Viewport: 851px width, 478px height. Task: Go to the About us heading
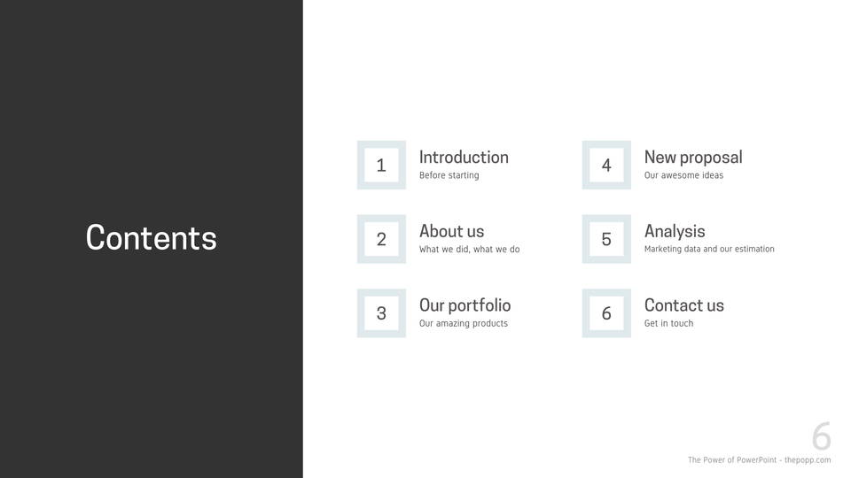coord(451,231)
